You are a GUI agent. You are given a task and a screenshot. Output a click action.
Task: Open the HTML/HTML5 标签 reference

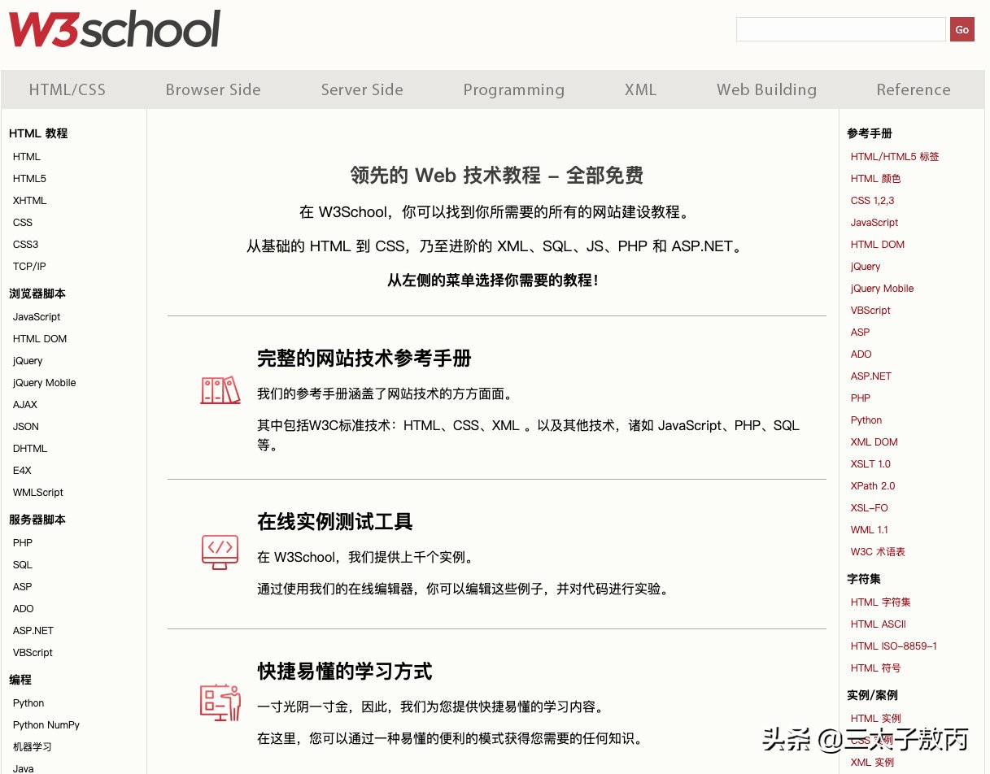(x=894, y=156)
